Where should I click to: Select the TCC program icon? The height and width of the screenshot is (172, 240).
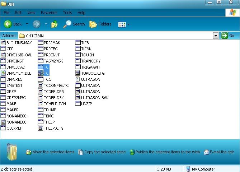(x=41, y=79)
